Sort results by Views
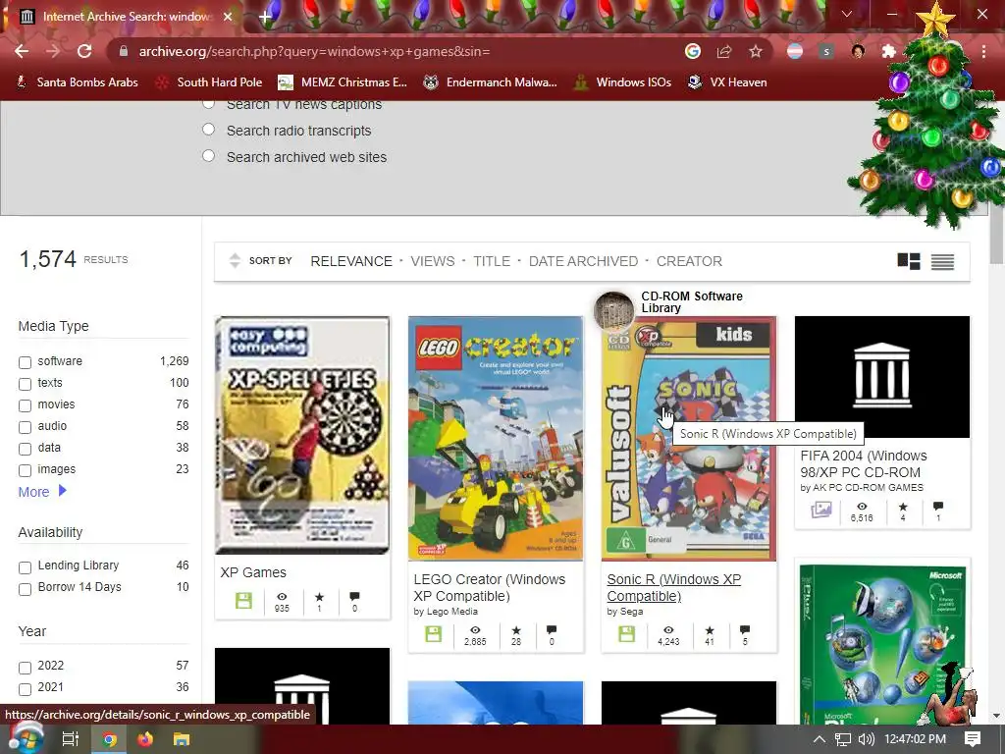Viewport: 1005px width, 754px height. coord(433,261)
